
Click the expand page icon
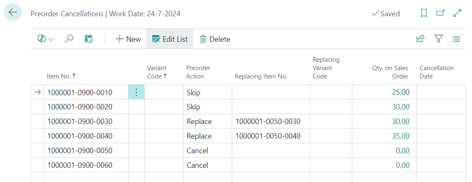pyautogui.click(x=457, y=13)
